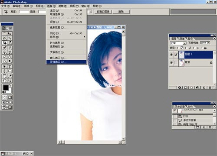
Task: Select the Paintbrush tool
Action: coord(10,48)
